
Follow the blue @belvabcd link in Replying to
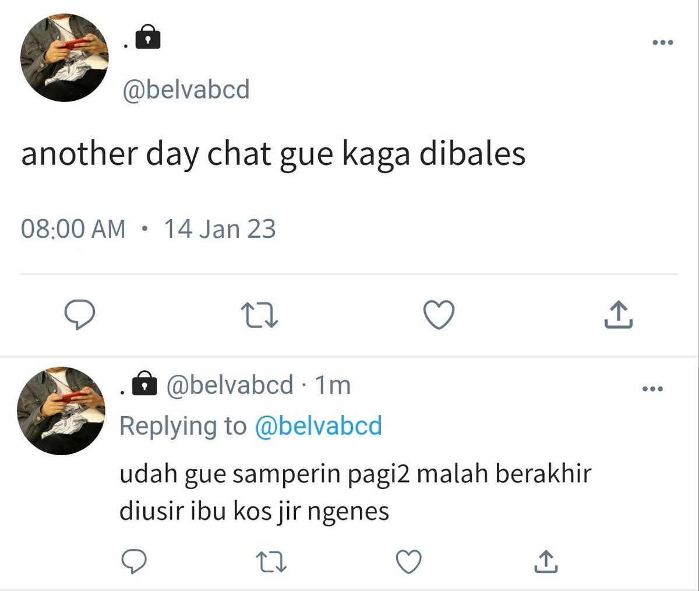(x=319, y=426)
